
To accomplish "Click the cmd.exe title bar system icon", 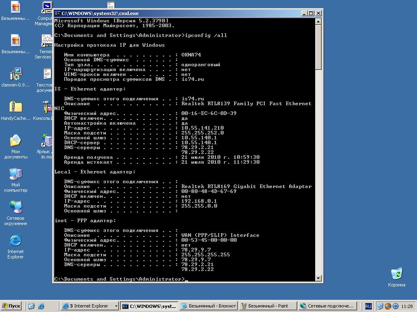I will click(58, 13).
